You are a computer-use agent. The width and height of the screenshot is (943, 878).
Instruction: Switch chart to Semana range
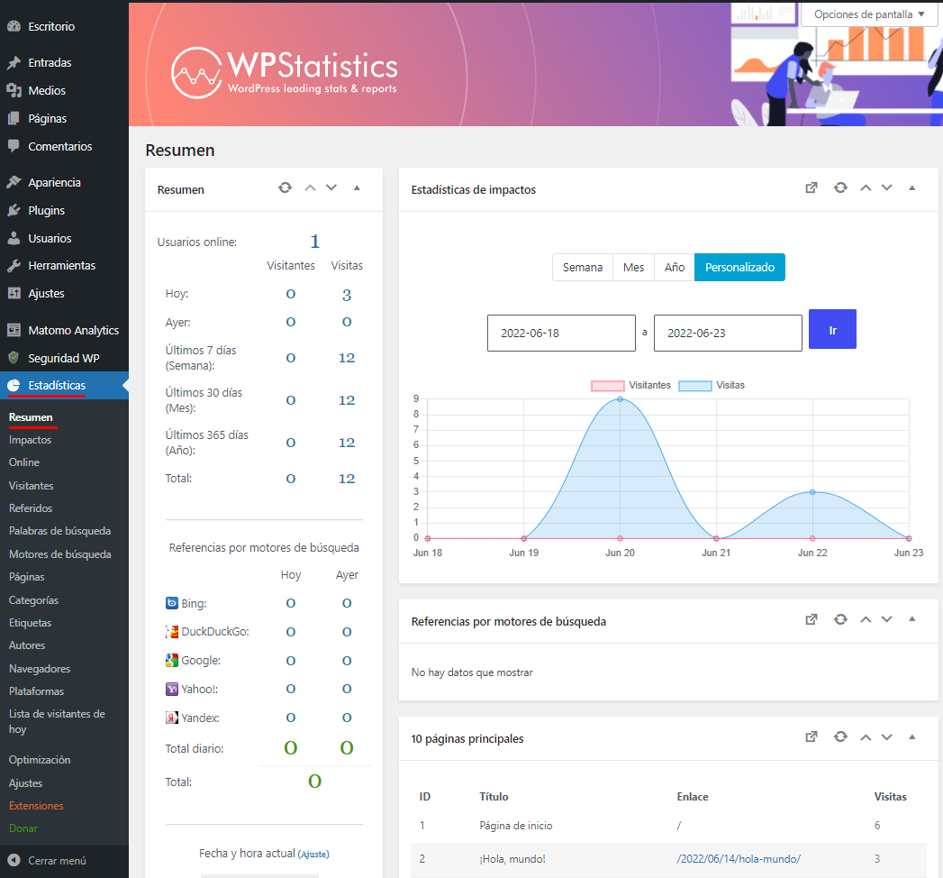583,267
